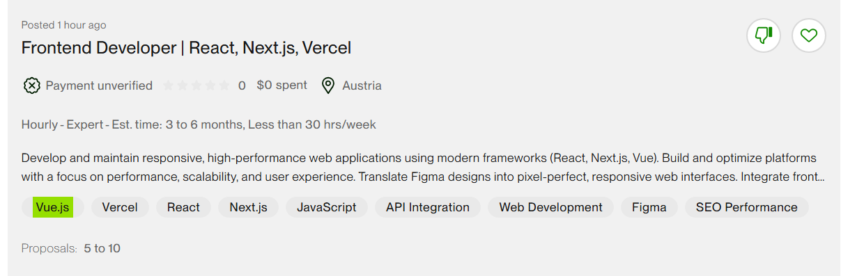Click the thumbs-down dislike job icon
The width and height of the screenshot is (841, 276).
tap(764, 35)
